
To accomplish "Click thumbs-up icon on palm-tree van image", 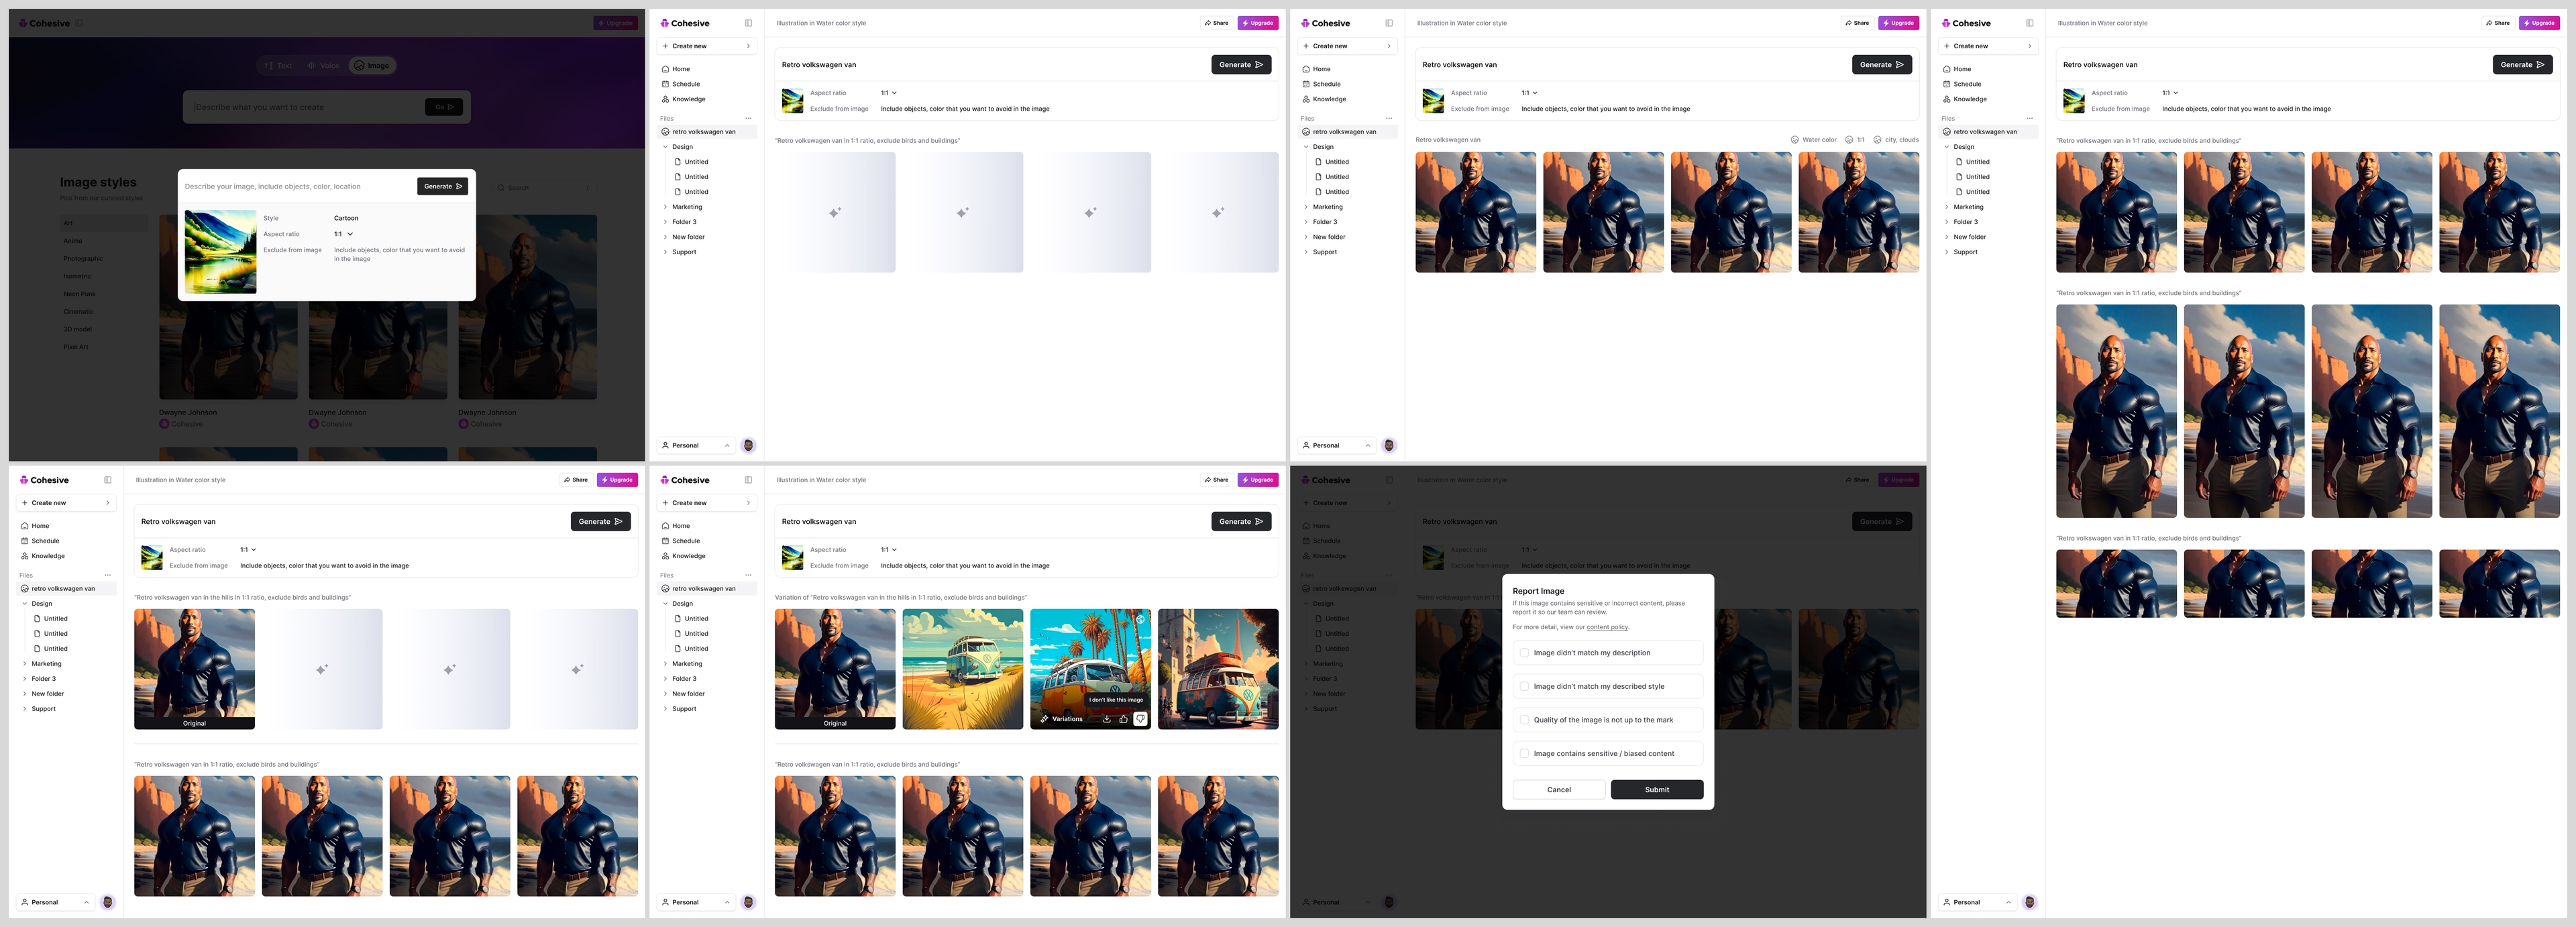I will click(x=1123, y=719).
